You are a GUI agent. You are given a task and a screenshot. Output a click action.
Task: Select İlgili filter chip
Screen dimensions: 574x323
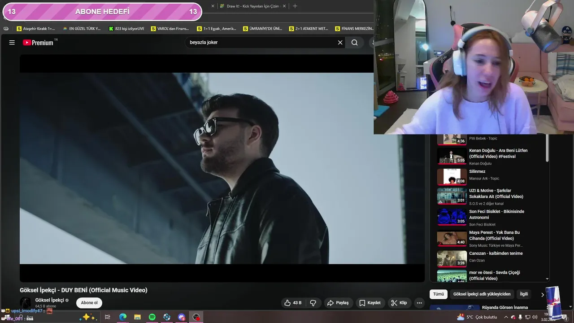coord(524,294)
